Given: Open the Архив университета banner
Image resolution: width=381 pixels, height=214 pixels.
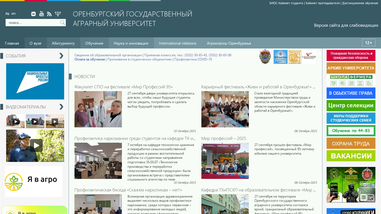Looking at the screenshot, I should (351, 68).
